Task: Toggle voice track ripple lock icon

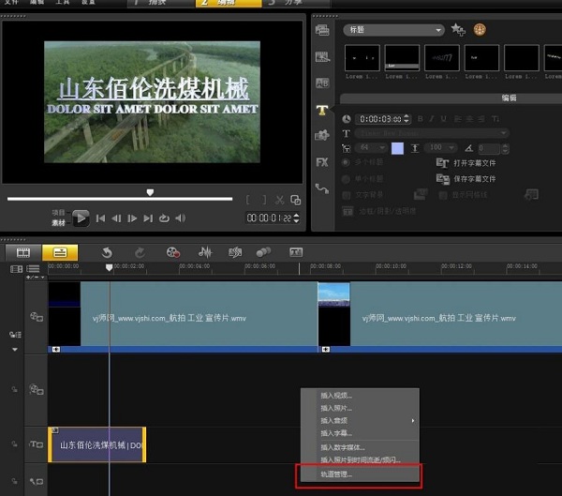Action: click(x=14, y=481)
